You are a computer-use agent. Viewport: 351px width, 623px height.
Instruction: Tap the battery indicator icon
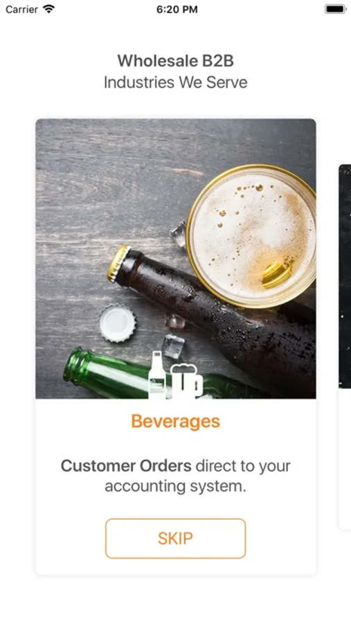pos(335,9)
